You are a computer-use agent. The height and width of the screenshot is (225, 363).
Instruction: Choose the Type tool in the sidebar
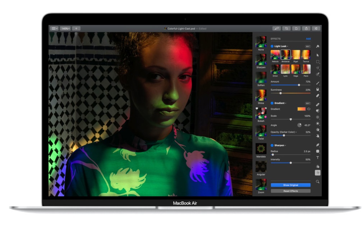[317, 158]
